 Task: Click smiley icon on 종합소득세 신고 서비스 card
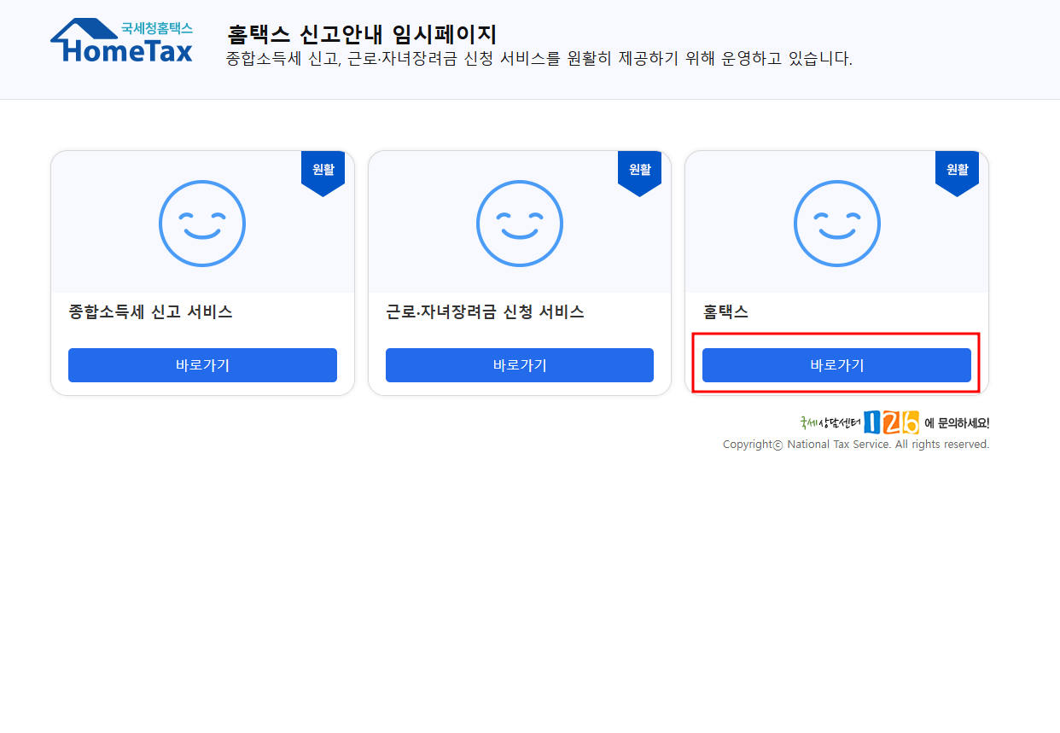coord(202,223)
